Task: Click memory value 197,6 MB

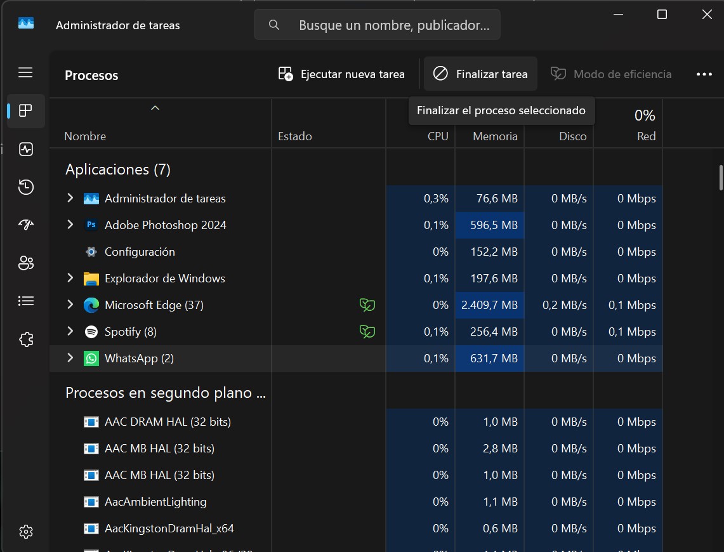Action: coord(494,279)
